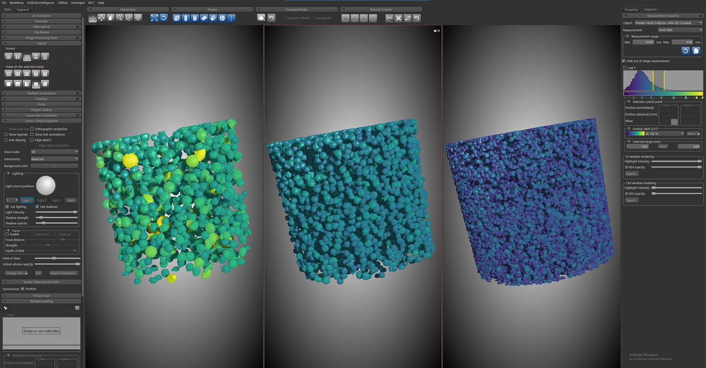Click the Light 2 button

point(42,200)
